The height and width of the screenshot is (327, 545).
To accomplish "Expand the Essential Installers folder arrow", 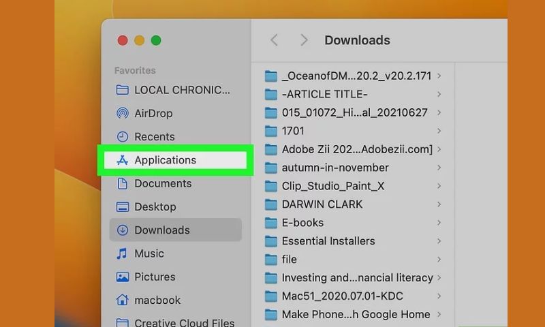I will [x=439, y=241].
